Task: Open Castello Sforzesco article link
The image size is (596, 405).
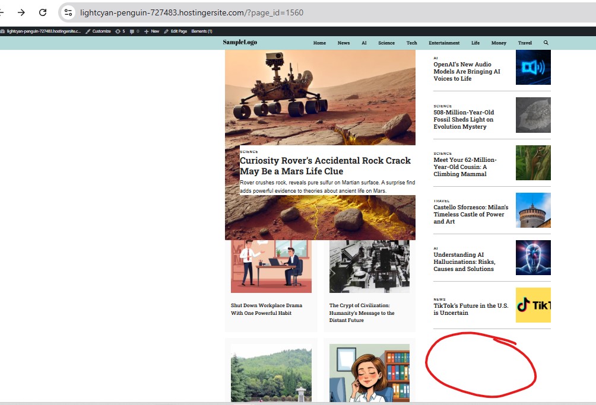Action: 471,215
